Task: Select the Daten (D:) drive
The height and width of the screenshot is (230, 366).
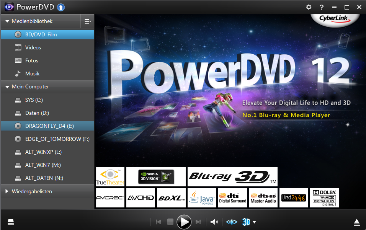Action: 47,113
